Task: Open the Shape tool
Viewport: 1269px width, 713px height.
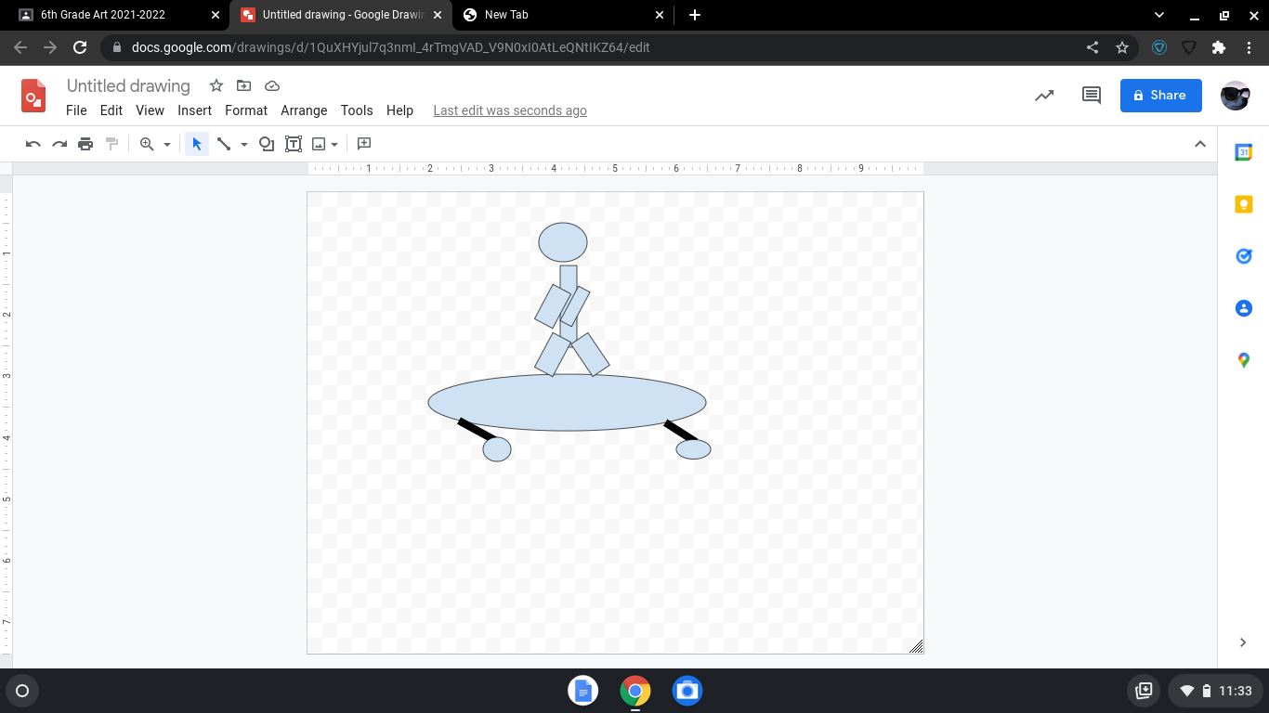Action: 267,144
